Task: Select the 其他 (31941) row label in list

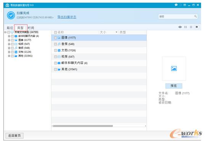Action: point(69,69)
